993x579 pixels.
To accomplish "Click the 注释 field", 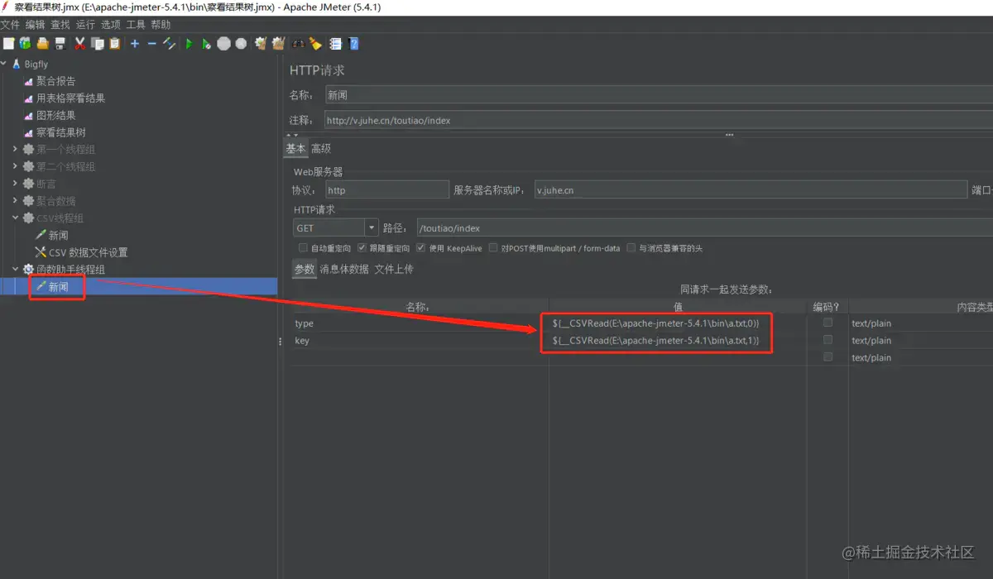I will tap(658, 120).
